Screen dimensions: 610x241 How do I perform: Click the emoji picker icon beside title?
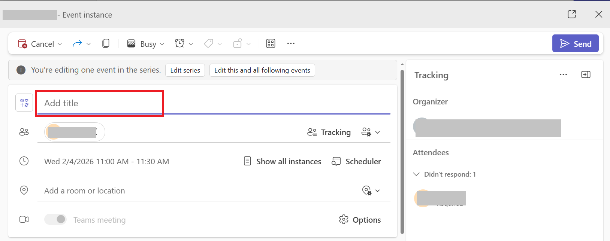[24, 103]
